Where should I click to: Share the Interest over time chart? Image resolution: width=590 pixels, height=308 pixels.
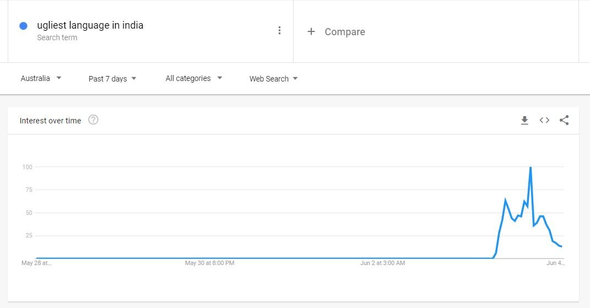[x=564, y=120]
